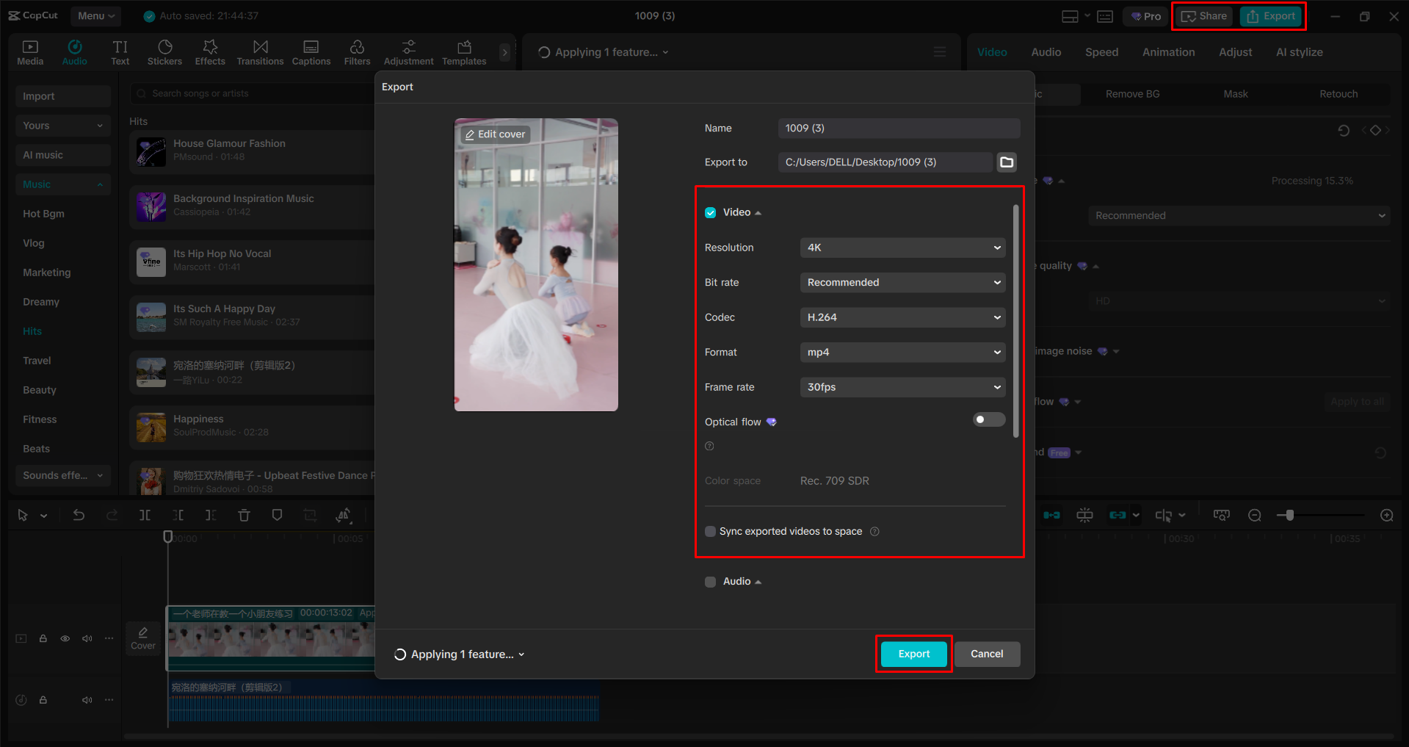This screenshot has height=747, width=1409.
Task: Switch to the Audio tab
Action: coord(1046,51)
